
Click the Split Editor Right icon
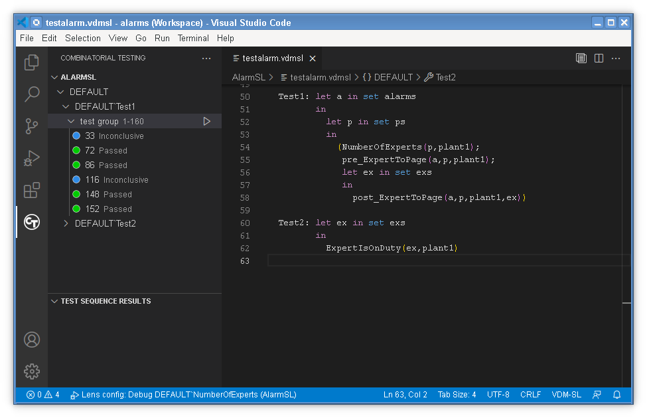click(x=599, y=58)
